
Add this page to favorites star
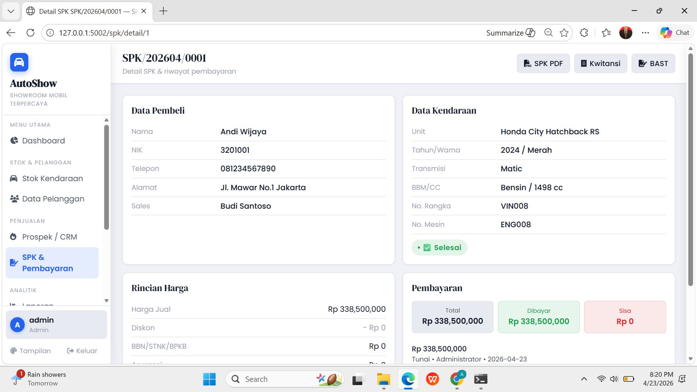(x=564, y=33)
